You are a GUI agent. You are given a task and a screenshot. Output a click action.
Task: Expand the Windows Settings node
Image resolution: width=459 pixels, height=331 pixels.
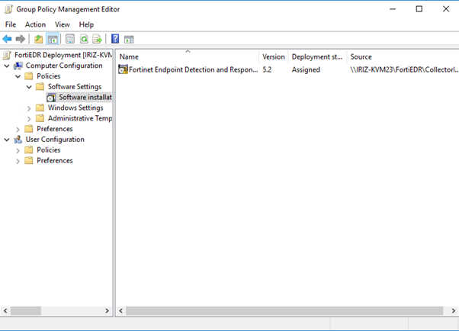point(29,108)
